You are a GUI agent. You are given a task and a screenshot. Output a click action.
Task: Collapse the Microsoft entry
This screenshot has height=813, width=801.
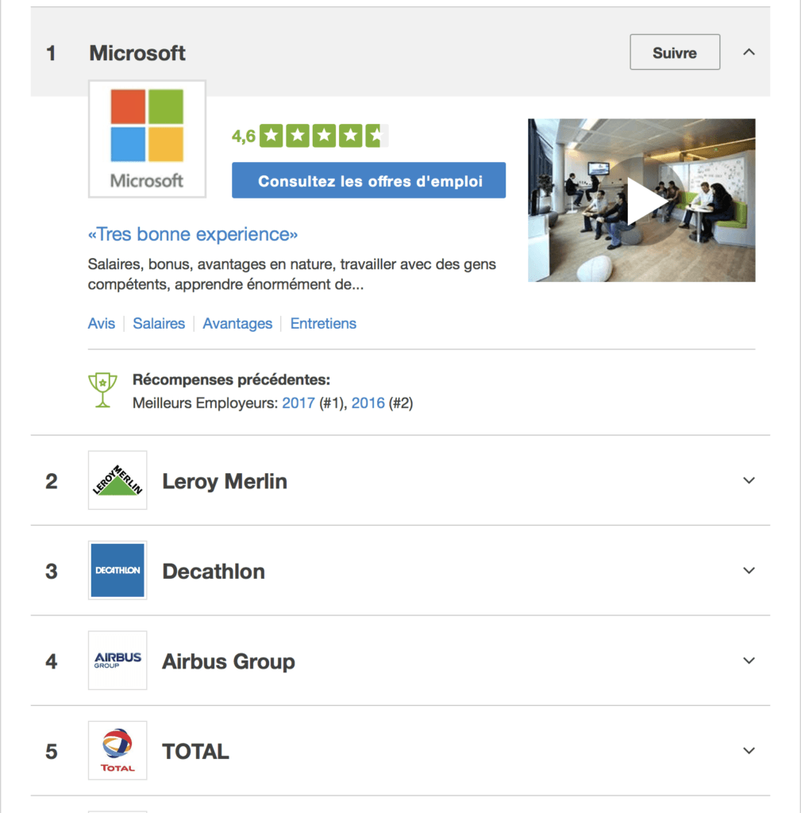(x=748, y=50)
